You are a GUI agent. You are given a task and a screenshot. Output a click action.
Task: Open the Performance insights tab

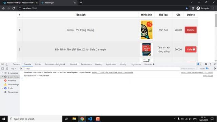coord(55,64)
